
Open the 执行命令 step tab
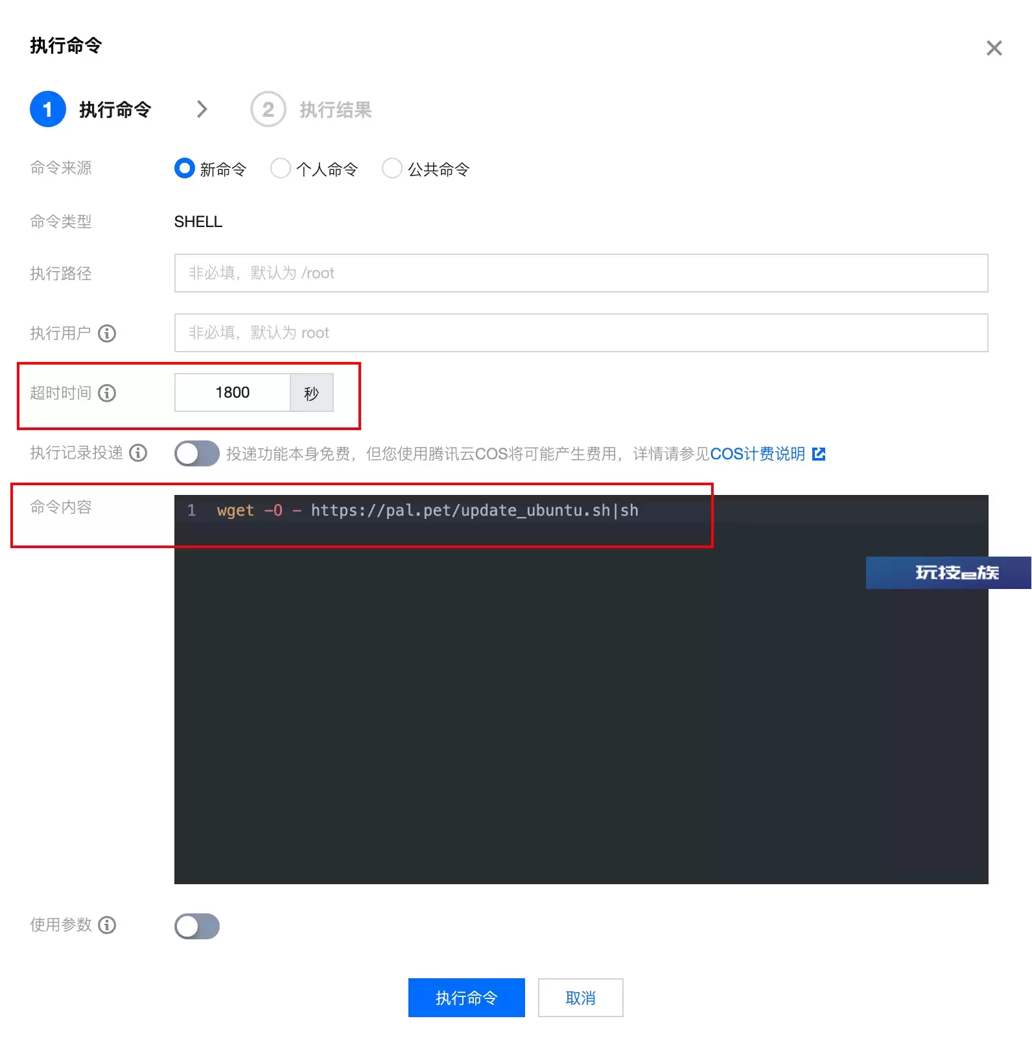point(115,110)
